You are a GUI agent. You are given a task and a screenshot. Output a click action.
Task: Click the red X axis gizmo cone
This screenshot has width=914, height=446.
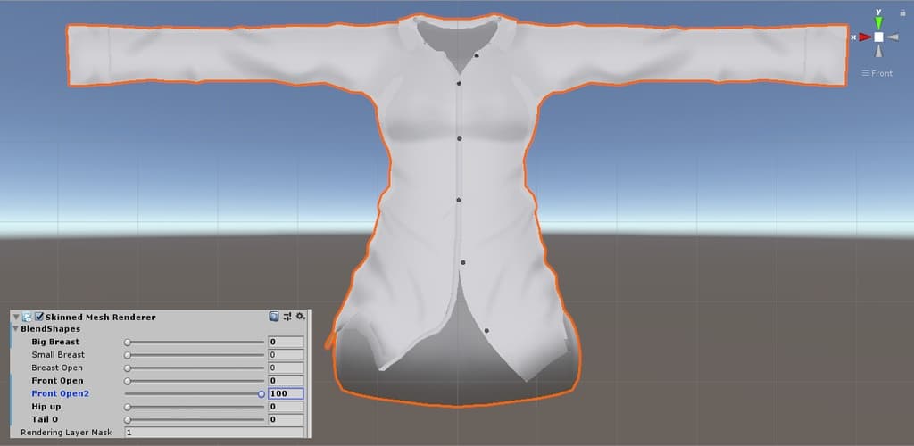click(x=865, y=37)
